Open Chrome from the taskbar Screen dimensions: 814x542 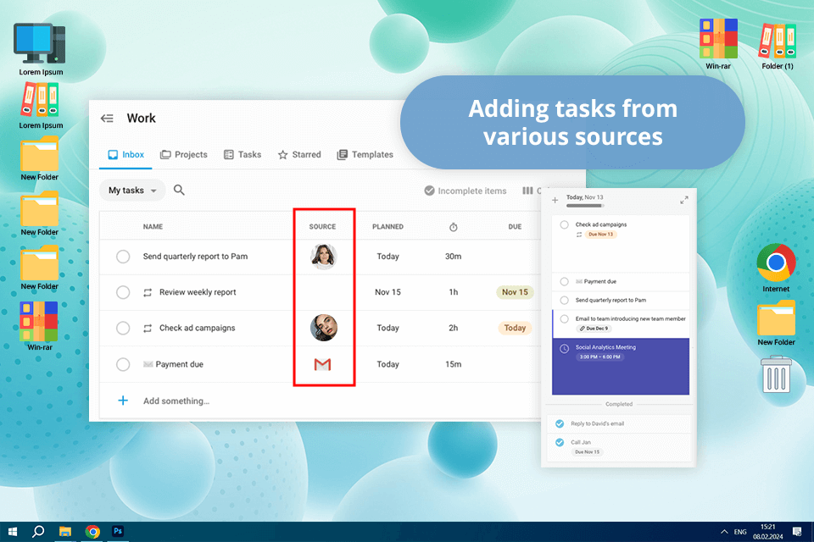(92, 532)
